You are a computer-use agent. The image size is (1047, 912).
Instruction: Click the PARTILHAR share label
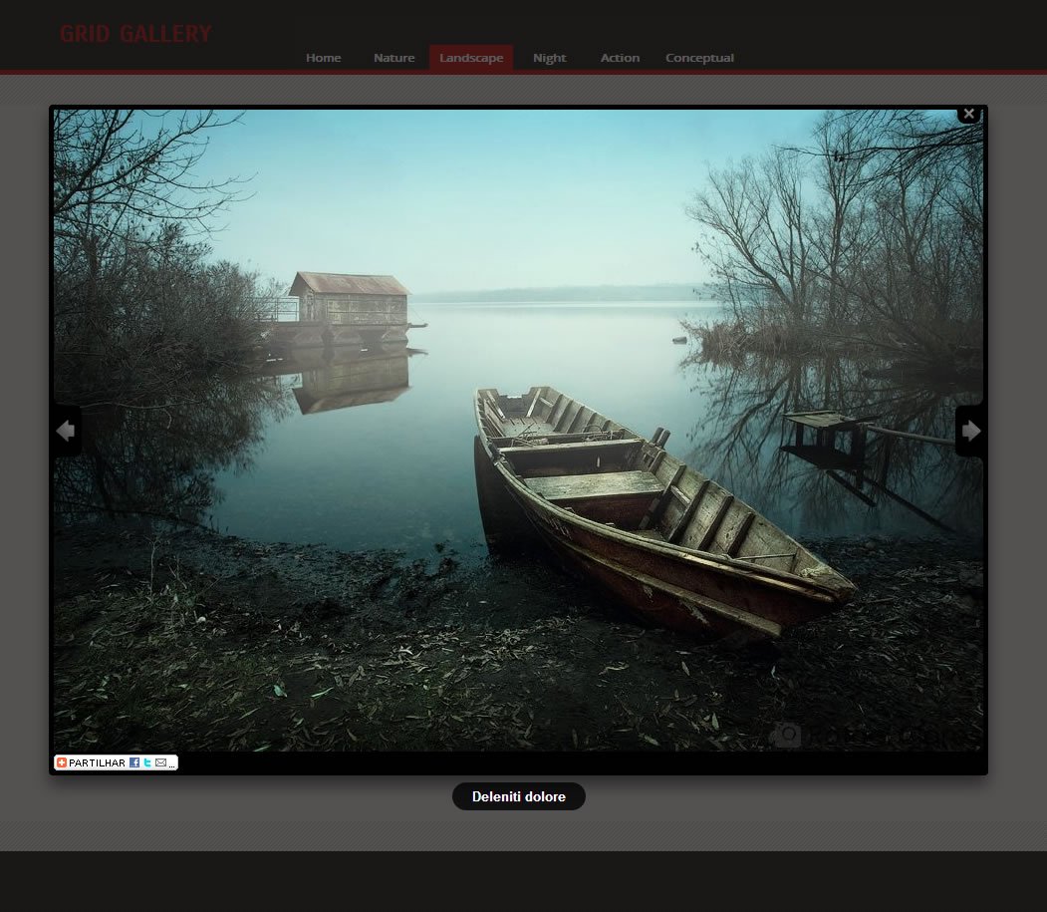[97, 763]
